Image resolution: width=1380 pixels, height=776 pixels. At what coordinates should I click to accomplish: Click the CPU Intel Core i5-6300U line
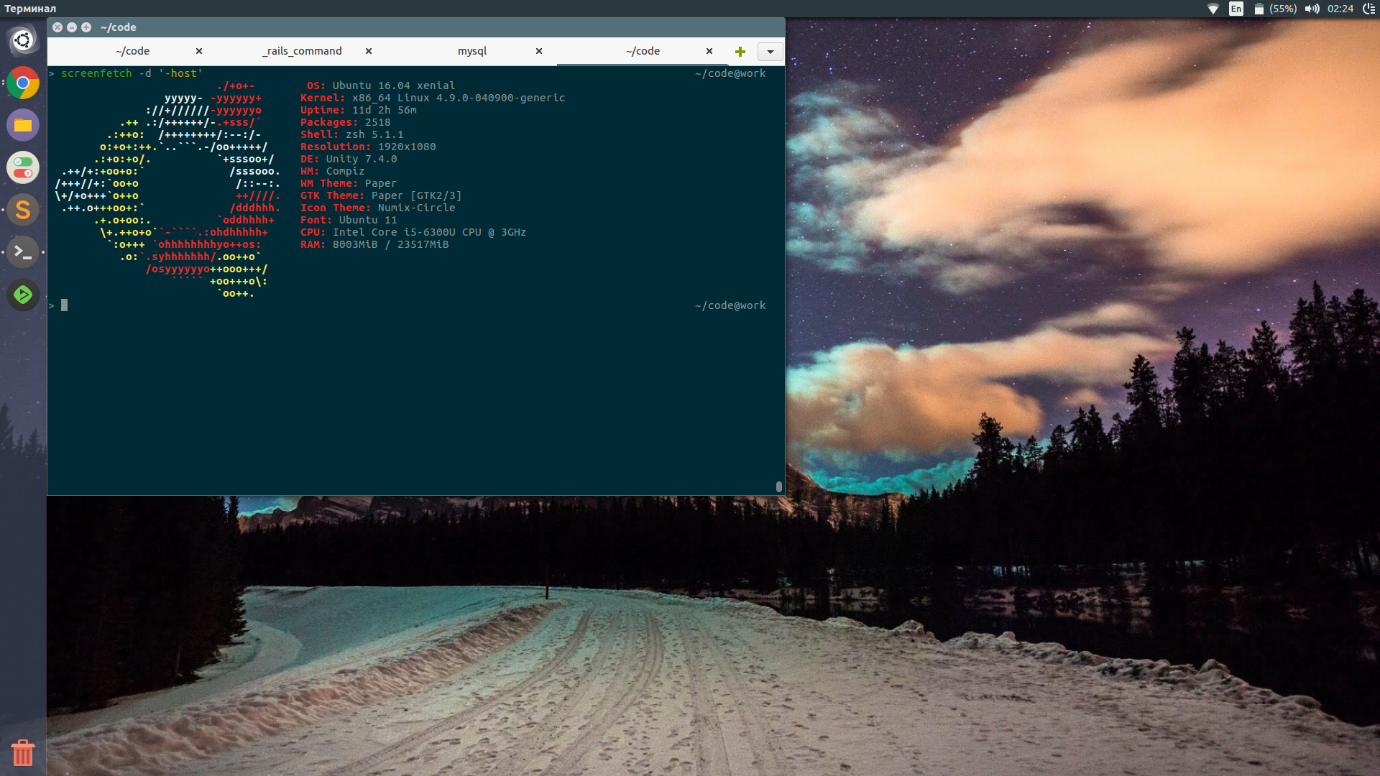point(413,232)
